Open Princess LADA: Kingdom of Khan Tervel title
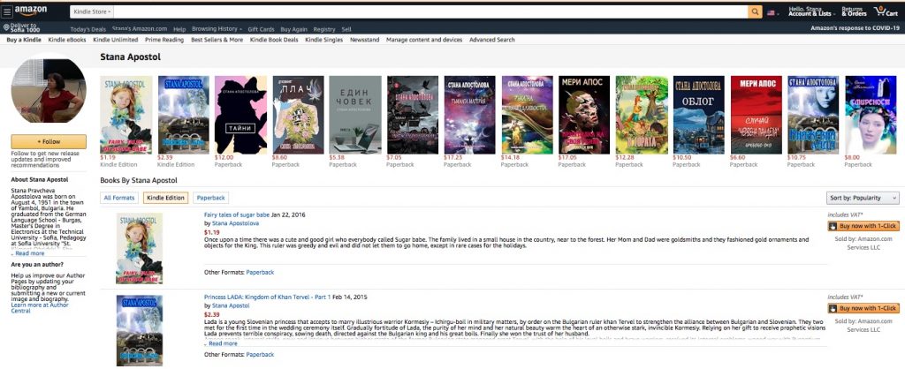Screen dimensions: 905x369 [x=267, y=297]
